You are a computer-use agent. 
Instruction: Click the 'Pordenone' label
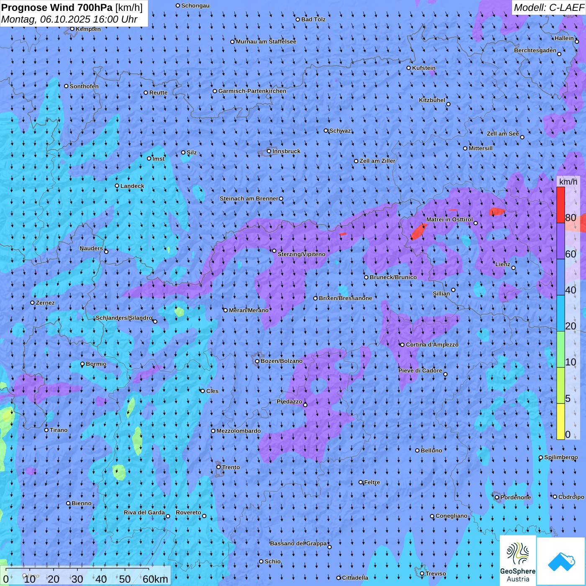pyautogui.click(x=516, y=497)
